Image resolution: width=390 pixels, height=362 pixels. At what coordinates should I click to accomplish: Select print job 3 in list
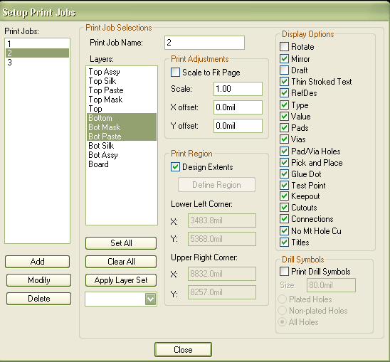(x=37, y=62)
